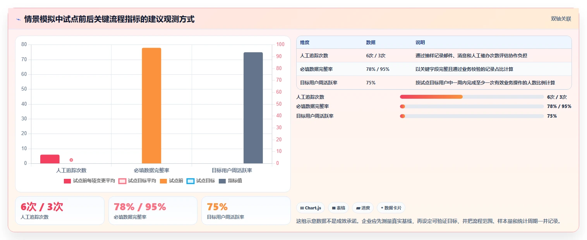This screenshot has width=587, height=240.
Task: Click the 75% table cell
Action: [371, 83]
